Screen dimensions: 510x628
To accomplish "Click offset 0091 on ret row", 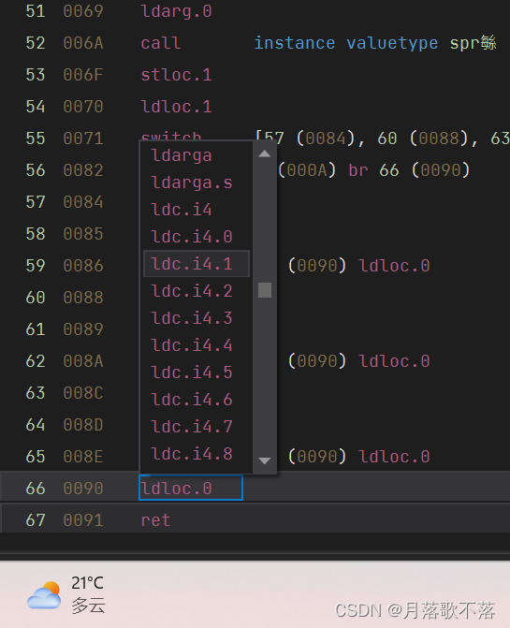I will [x=83, y=519].
